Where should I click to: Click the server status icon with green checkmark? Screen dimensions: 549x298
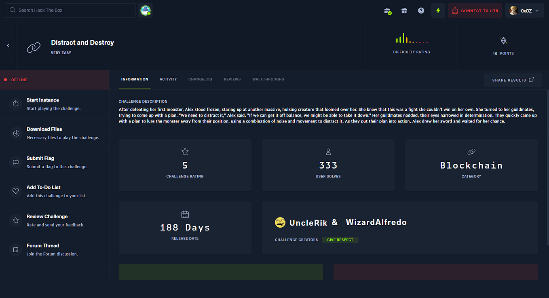[x=388, y=10]
